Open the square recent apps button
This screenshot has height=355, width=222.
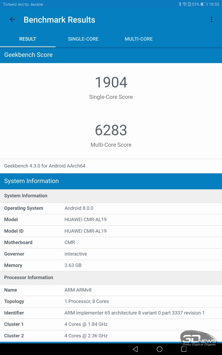point(184,349)
